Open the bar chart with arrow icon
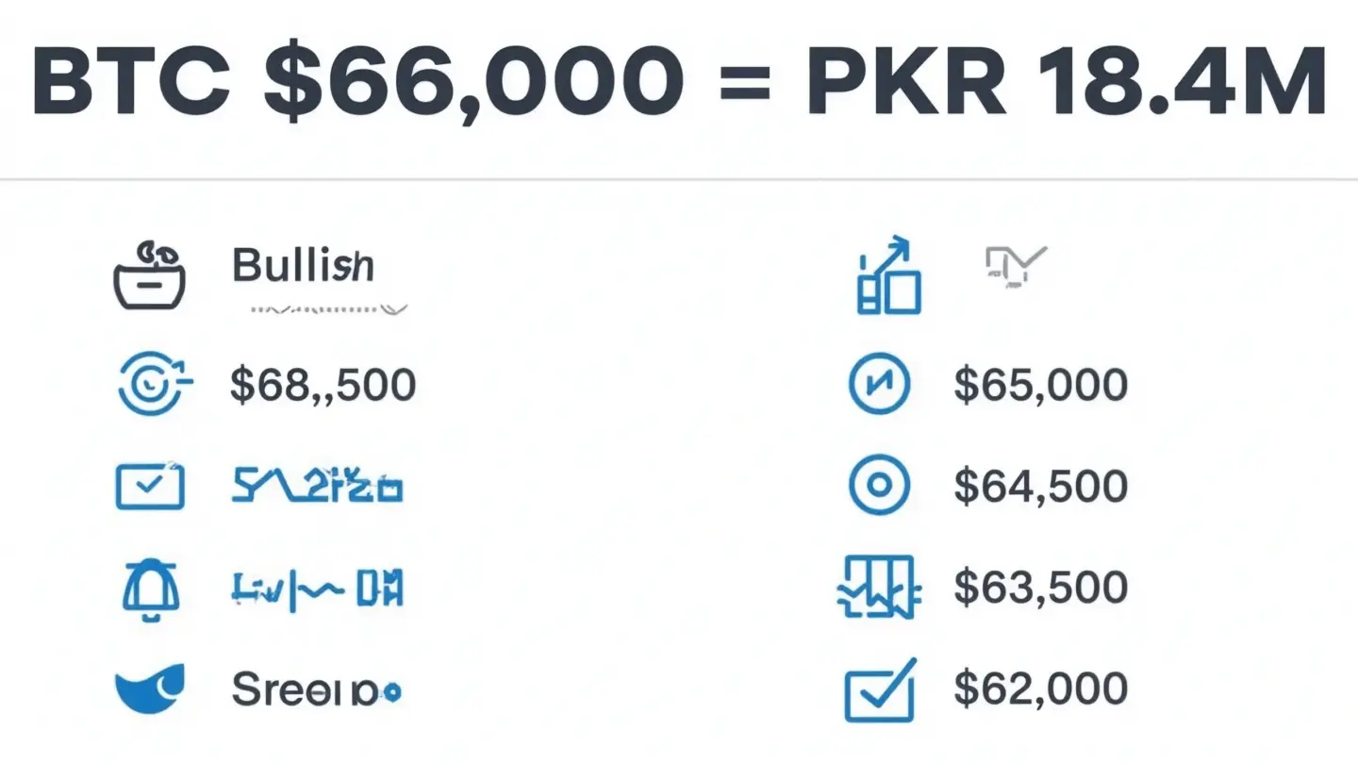1358x764 pixels. (888, 275)
